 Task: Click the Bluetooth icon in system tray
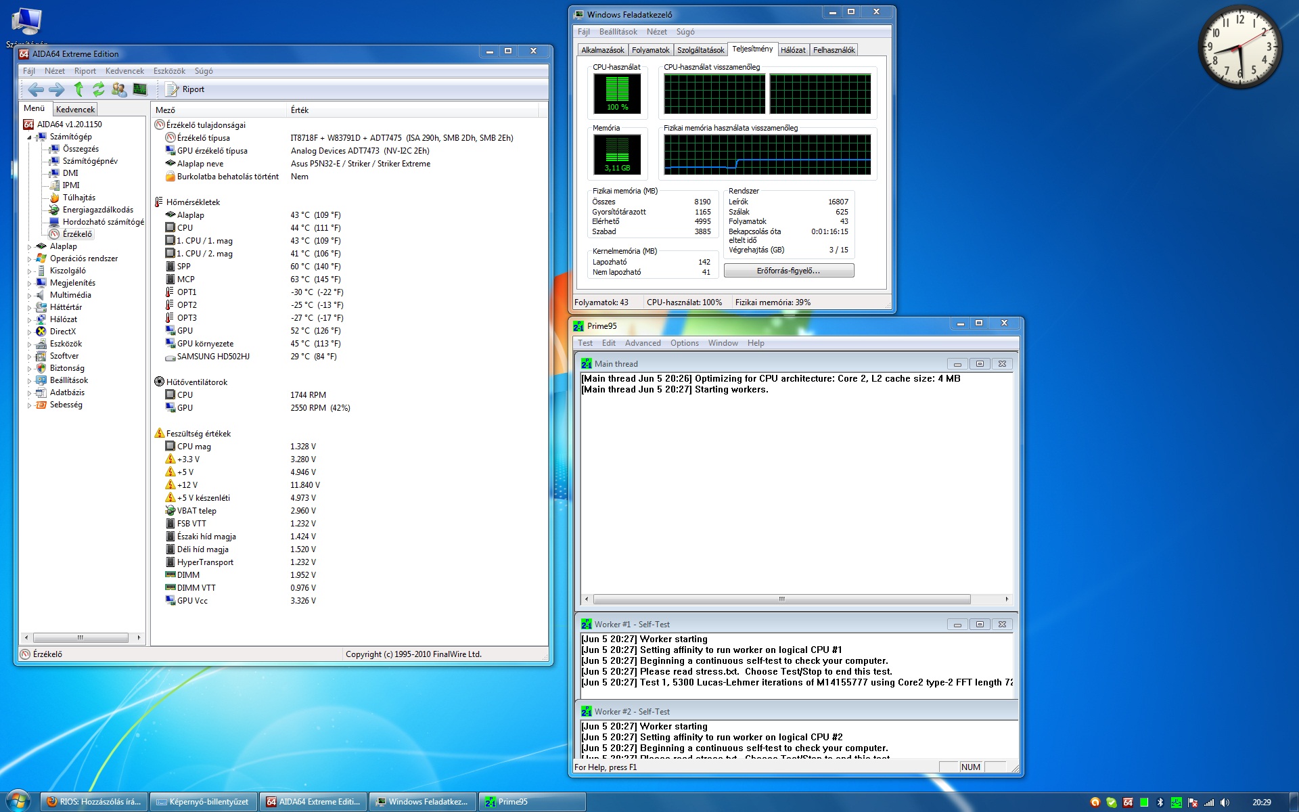(x=1160, y=803)
